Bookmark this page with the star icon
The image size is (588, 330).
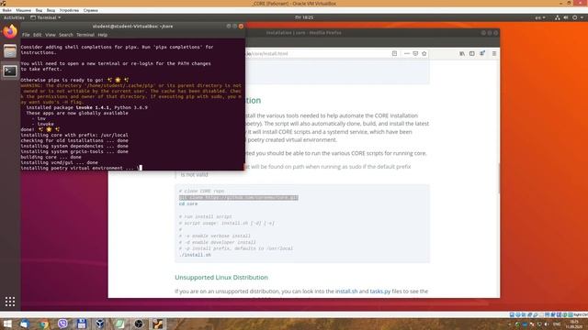(x=424, y=53)
